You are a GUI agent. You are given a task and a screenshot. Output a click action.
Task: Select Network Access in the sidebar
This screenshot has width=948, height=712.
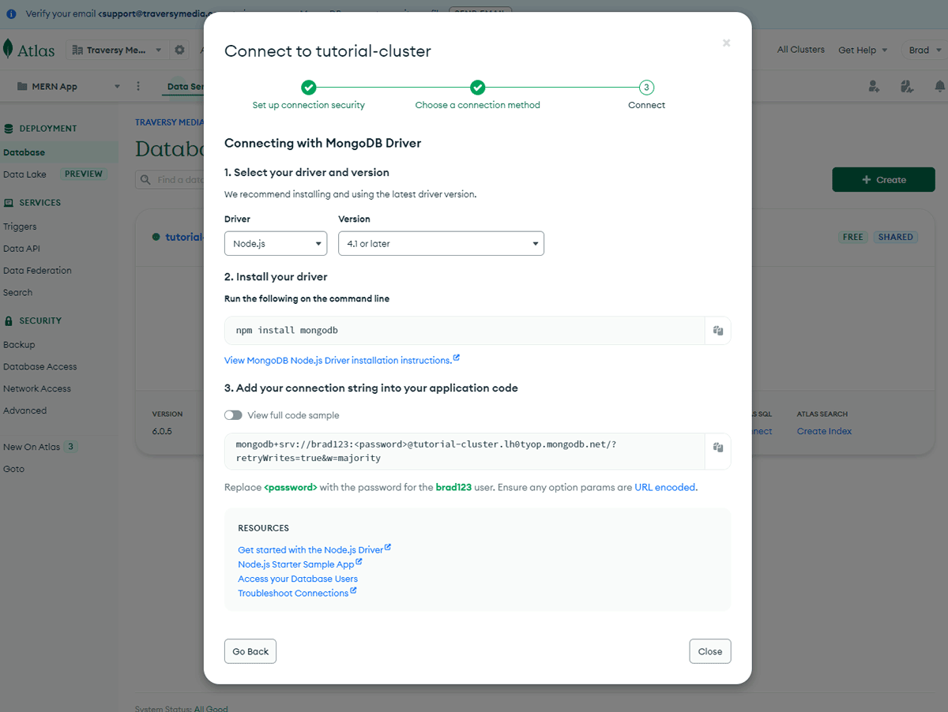[x=37, y=388]
